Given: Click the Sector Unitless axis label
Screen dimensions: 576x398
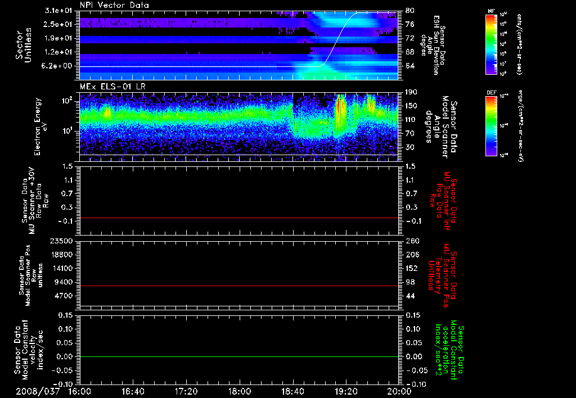Looking at the screenshot, I should [23, 45].
